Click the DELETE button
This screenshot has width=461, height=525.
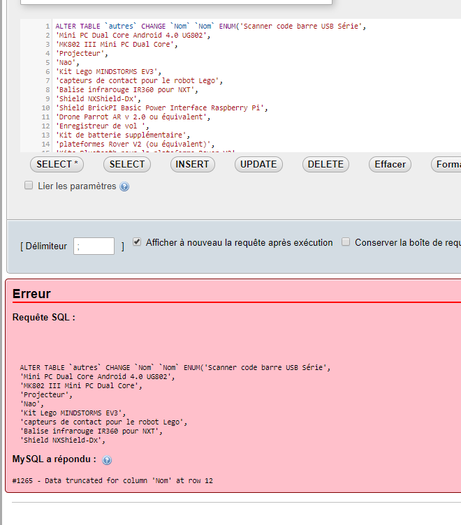point(325,164)
